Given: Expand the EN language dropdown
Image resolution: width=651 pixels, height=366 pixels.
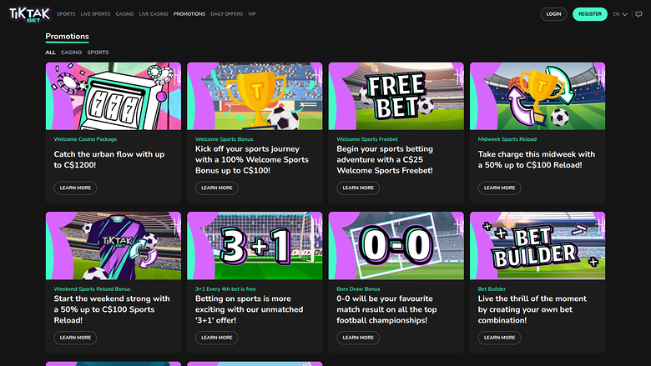Looking at the screenshot, I should [620, 14].
